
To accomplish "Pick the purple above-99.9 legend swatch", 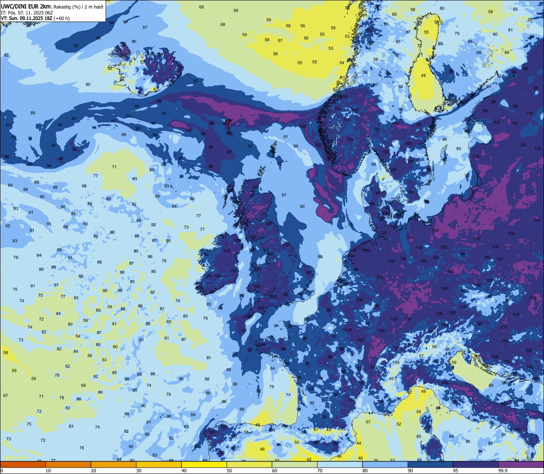I will click(x=521, y=464).
